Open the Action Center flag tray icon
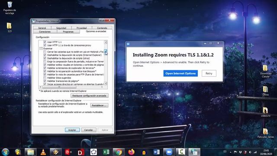The width and height of the screenshot is (277, 156). click(x=235, y=152)
